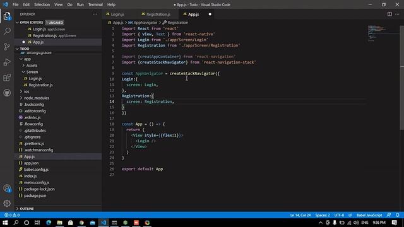Open the Run menu
Image resolution: width=404 pixels, height=227 pixels.
coord(80,4)
